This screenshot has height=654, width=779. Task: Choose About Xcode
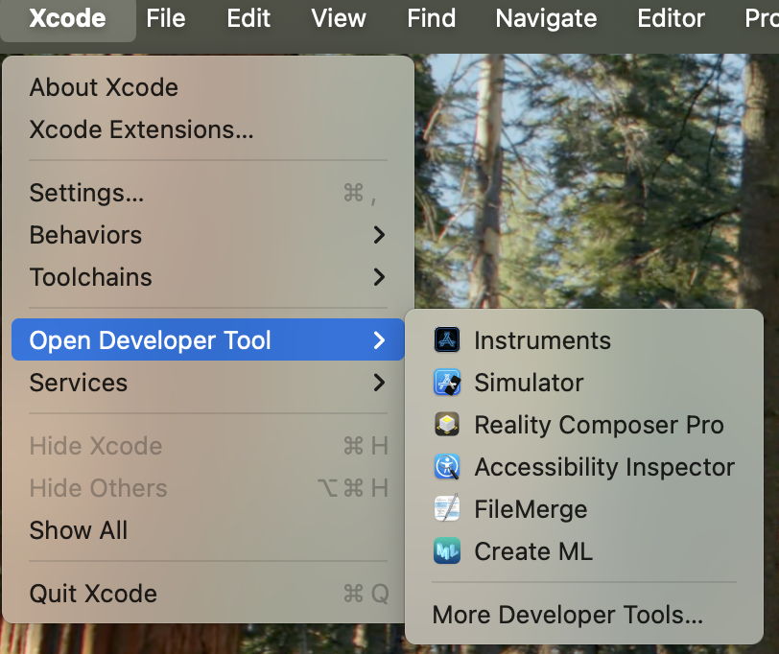pyautogui.click(x=207, y=87)
